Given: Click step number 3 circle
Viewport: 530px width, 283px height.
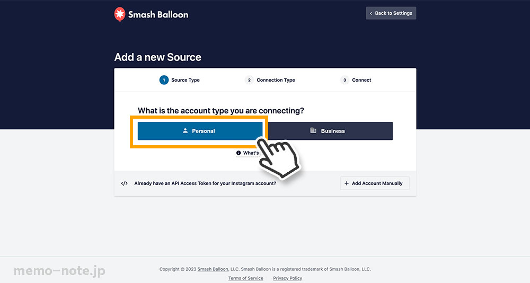Looking at the screenshot, I should (x=344, y=80).
